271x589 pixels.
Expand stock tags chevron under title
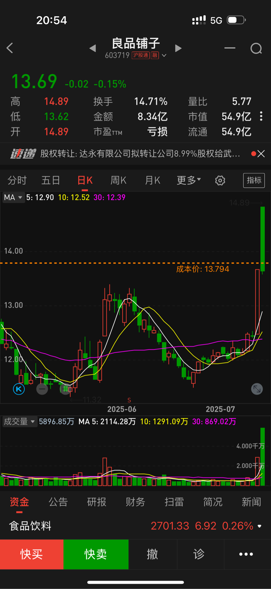coord(164,55)
